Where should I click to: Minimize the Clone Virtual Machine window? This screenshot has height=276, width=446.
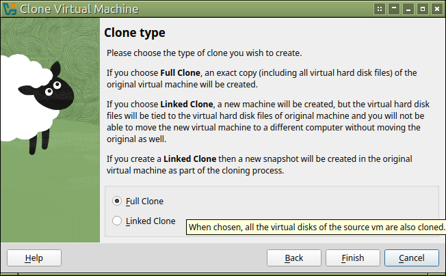point(408,9)
